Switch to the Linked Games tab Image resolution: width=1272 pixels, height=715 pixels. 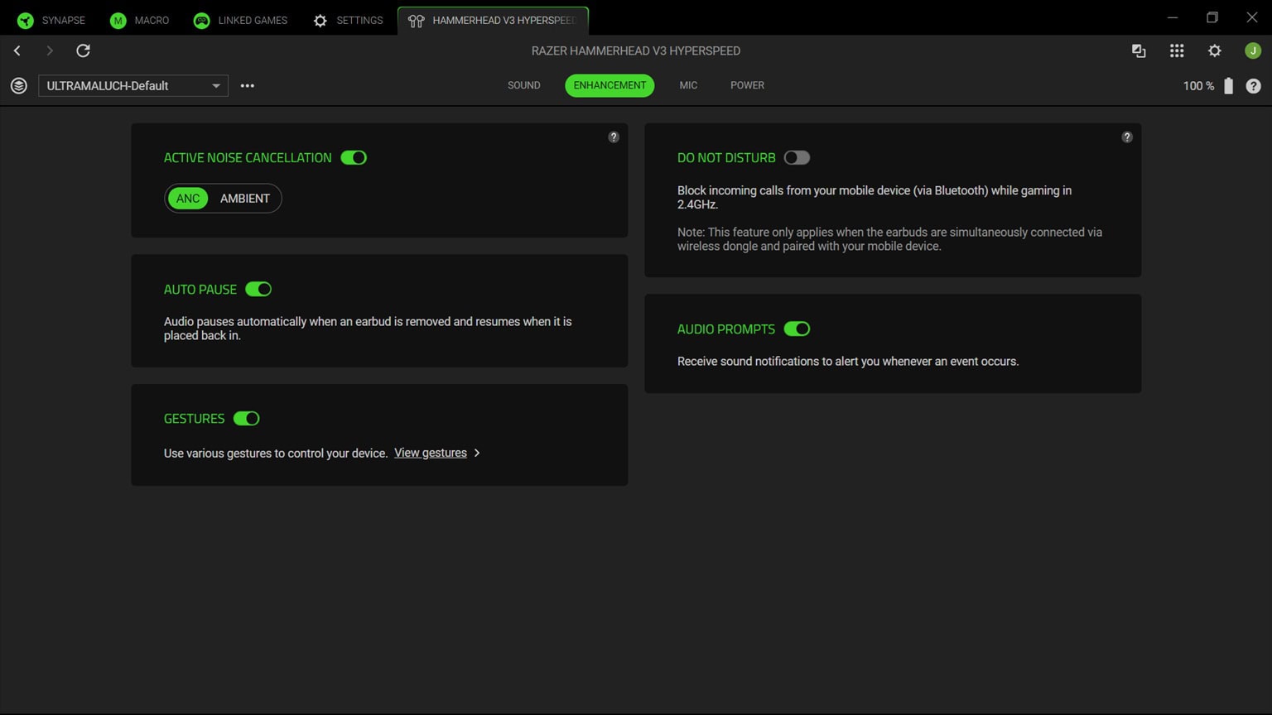click(x=240, y=20)
